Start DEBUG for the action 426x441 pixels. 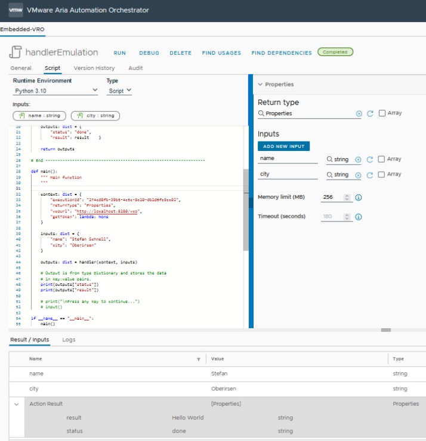point(149,53)
